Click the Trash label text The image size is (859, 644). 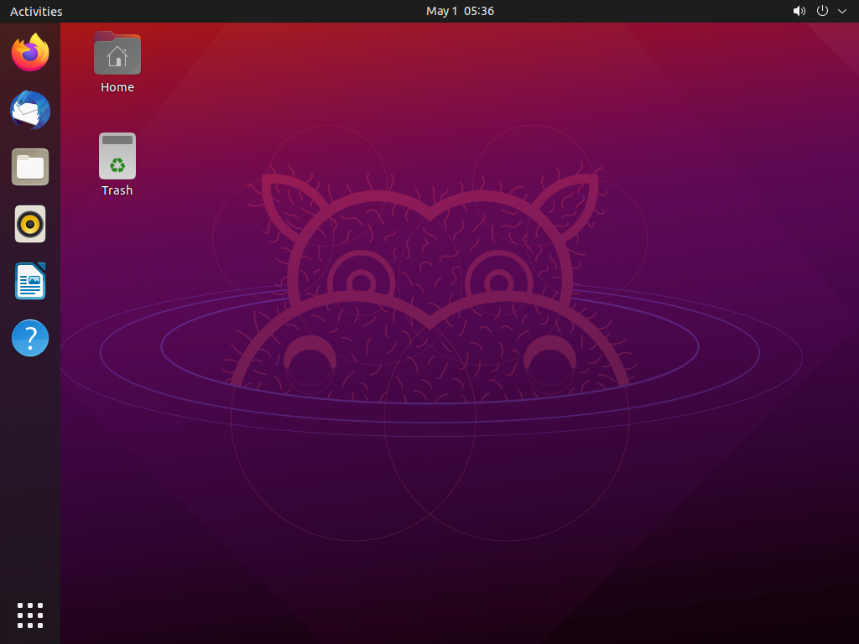117,190
